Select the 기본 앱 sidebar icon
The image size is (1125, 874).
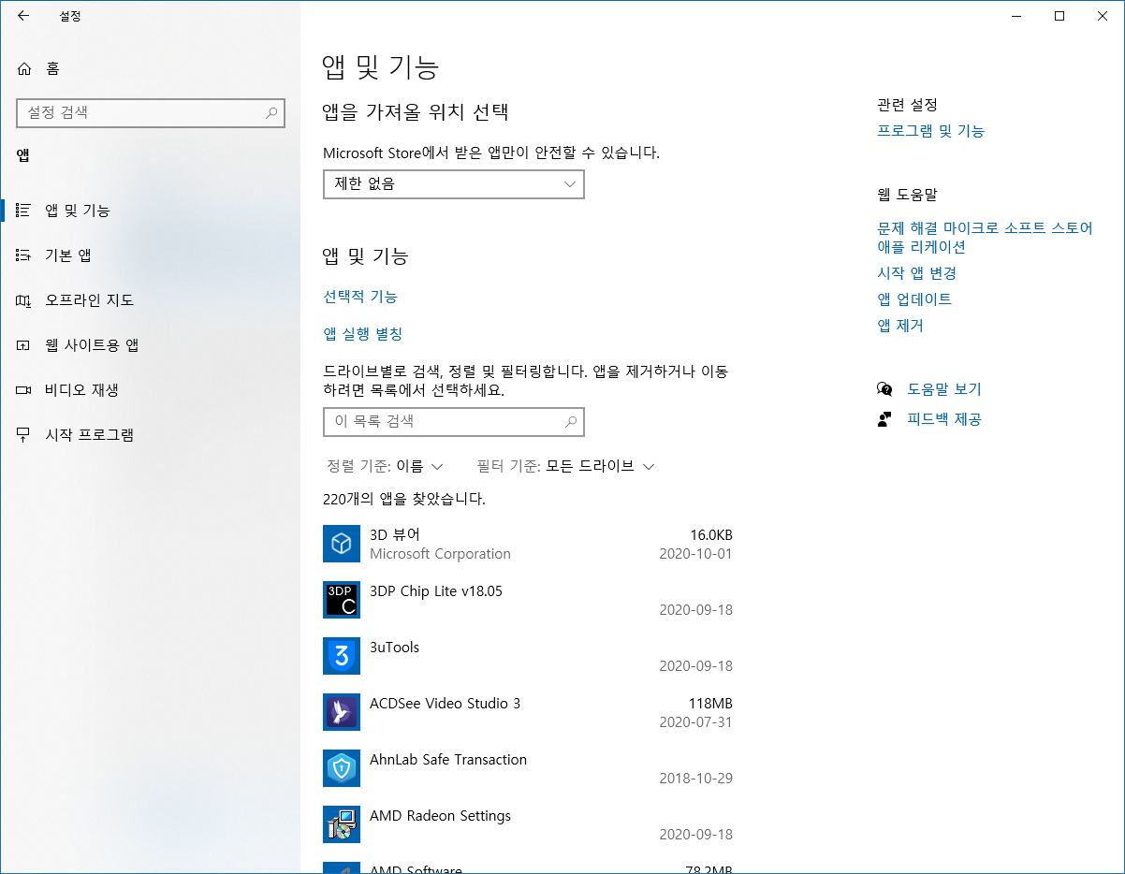(24, 255)
